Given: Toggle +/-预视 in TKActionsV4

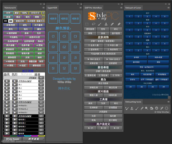Looking at the screenshot, I should coord(10,65).
